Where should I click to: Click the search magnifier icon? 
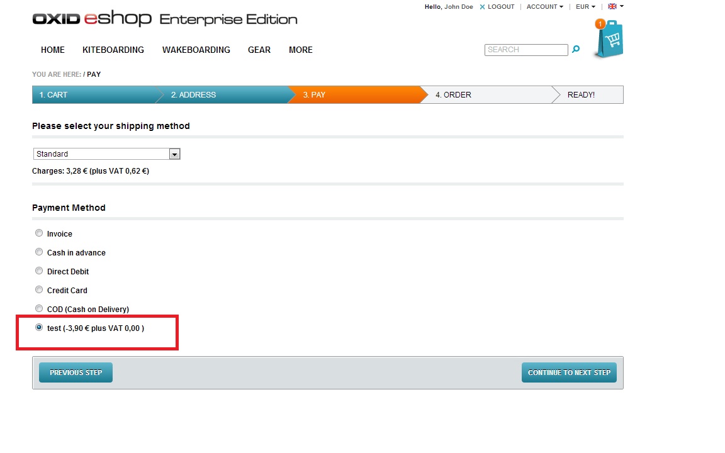pyautogui.click(x=575, y=50)
